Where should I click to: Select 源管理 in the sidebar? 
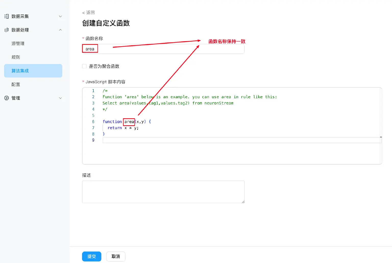point(18,43)
